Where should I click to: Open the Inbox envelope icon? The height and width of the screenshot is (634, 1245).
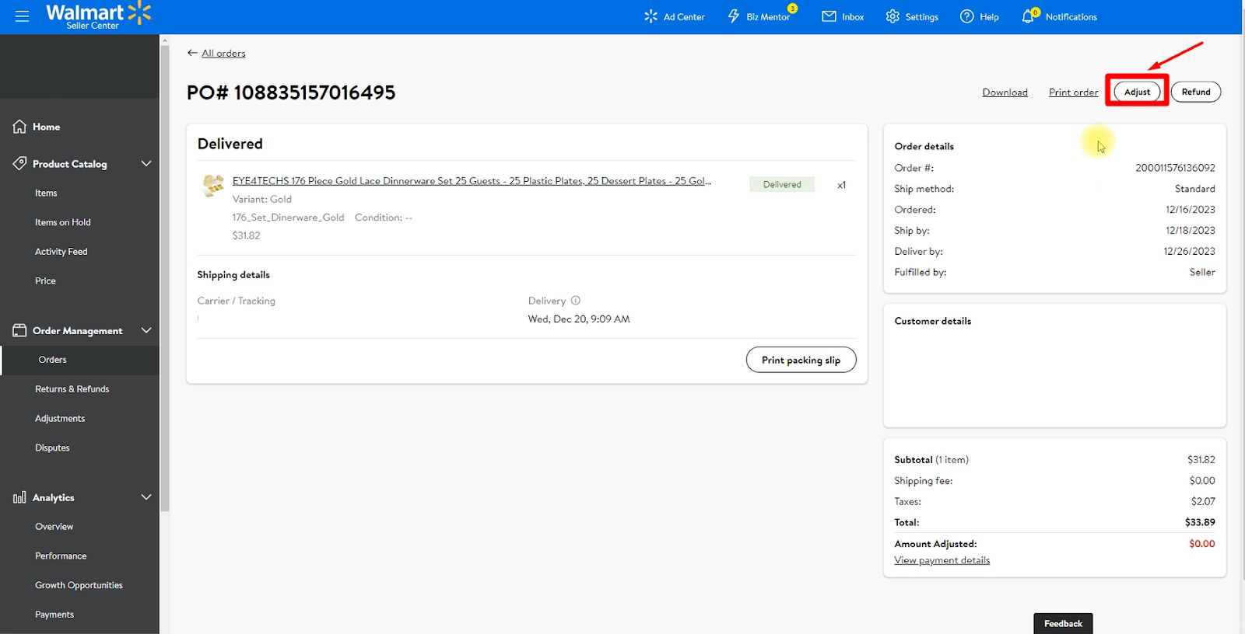(x=829, y=16)
